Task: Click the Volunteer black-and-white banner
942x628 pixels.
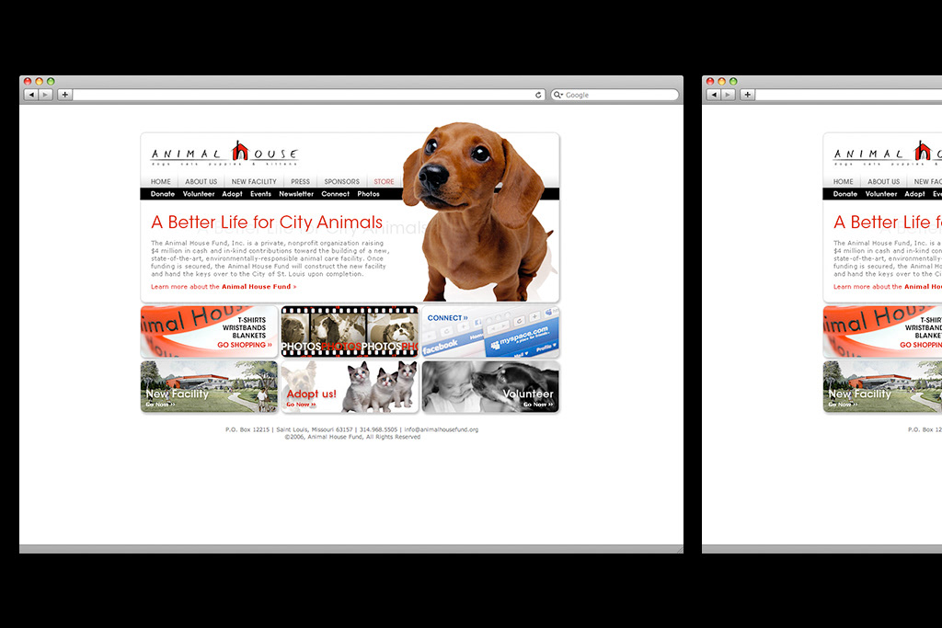Action: click(491, 387)
